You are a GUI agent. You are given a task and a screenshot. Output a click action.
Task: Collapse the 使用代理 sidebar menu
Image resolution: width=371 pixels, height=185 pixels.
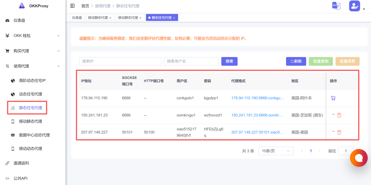click(x=33, y=66)
